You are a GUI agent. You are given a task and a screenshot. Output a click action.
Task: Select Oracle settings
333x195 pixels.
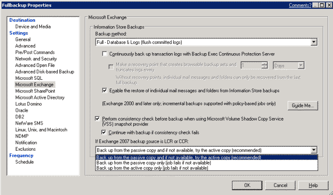pos(21,110)
